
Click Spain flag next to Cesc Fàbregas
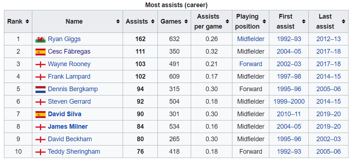coord(40,52)
